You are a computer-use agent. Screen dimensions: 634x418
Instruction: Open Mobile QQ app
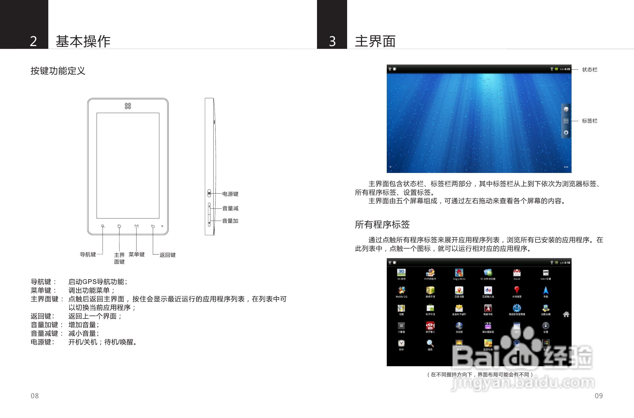pos(401,291)
